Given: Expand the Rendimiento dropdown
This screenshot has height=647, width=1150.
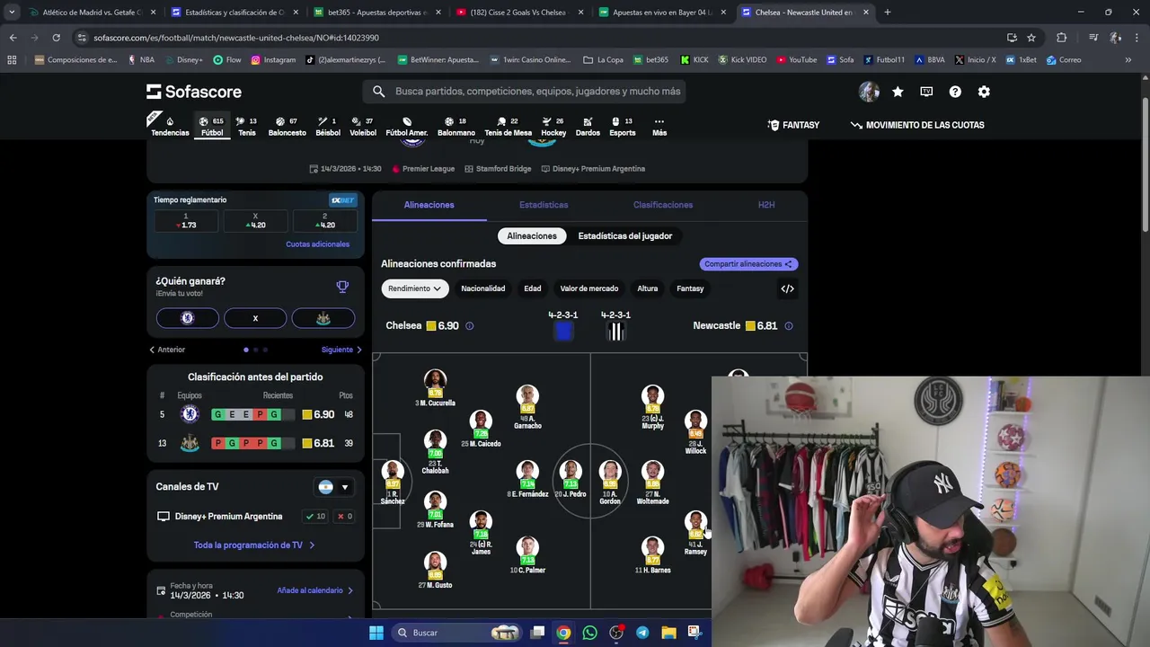Looking at the screenshot, I should coord(414,288).
